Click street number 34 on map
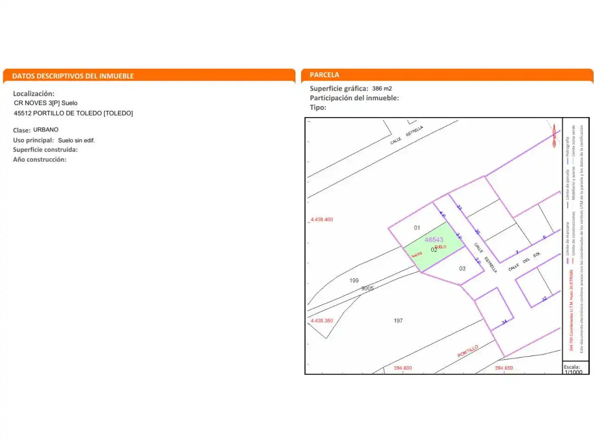 (x=504, y=321)
